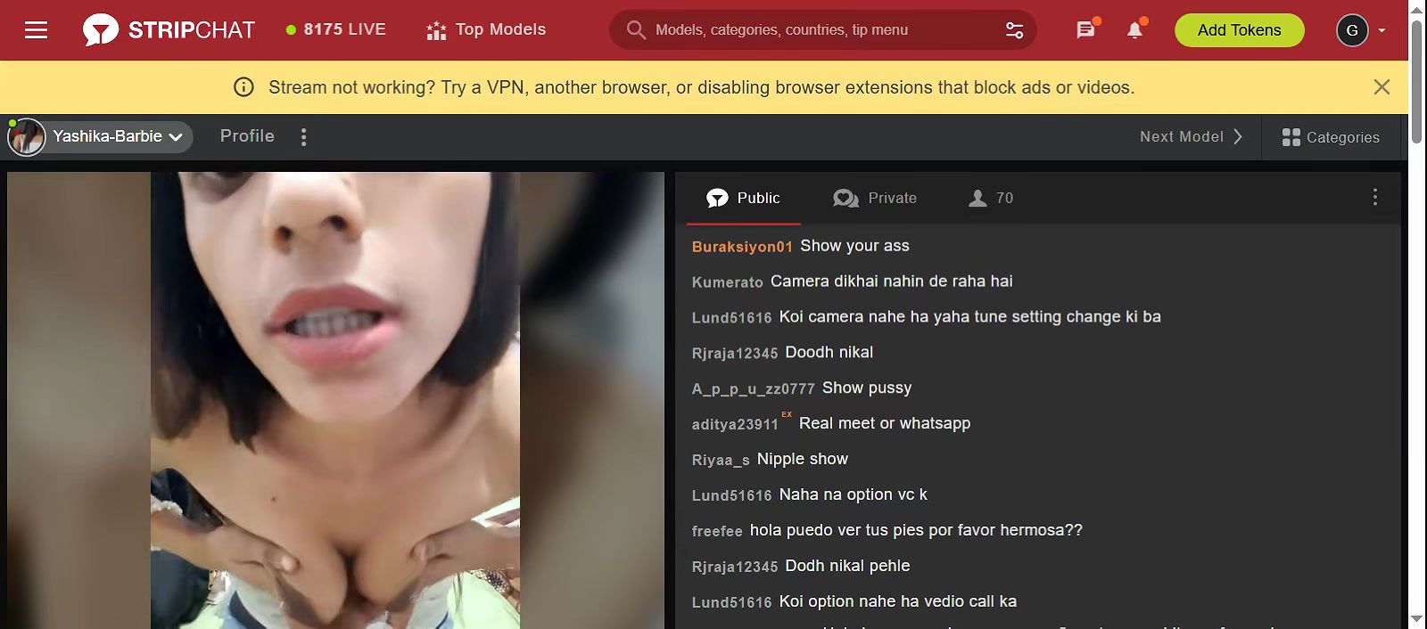Open the hamburger main menu
Image resolution: width=1427 pixels, height=629 pixels.
coord(36,30)
